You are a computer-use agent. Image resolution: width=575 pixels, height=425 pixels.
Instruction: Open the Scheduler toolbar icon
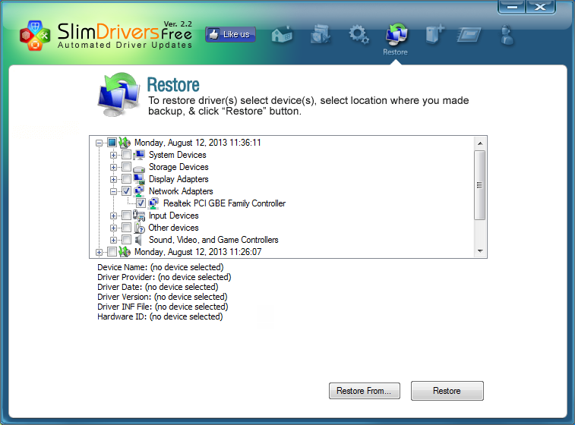click(469, 36)
